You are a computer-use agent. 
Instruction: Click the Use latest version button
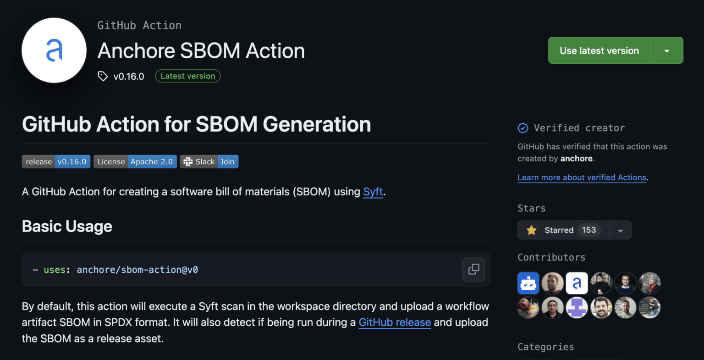coord(599,50)
